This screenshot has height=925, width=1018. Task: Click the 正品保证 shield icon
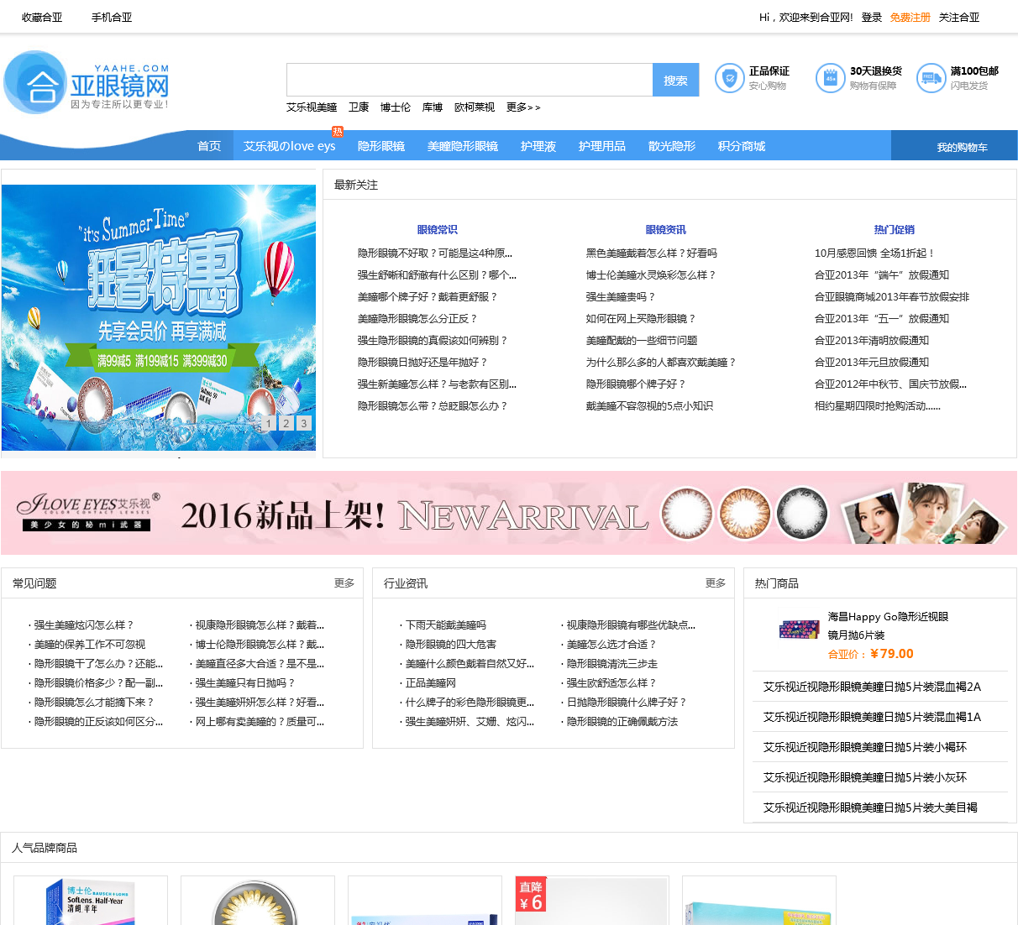730,78
